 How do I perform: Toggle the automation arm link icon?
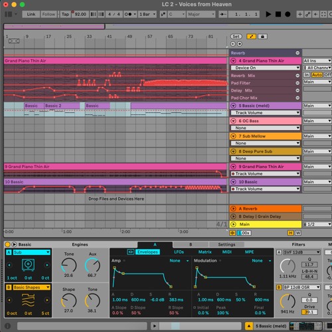pyautogui.click(x=308, y=15)
